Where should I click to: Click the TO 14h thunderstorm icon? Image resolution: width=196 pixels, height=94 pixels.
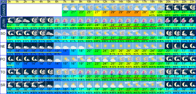(121, 71)
